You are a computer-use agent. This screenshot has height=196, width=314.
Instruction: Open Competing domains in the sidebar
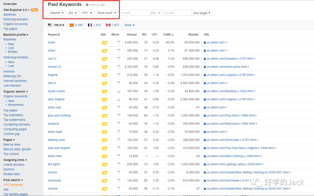coord(17,124)
